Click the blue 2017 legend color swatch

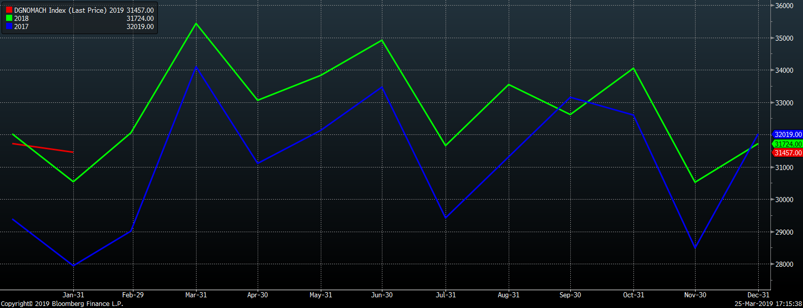[9, 26]
